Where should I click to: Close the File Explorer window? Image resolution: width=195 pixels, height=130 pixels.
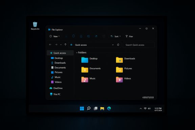(x=153, y=28)
